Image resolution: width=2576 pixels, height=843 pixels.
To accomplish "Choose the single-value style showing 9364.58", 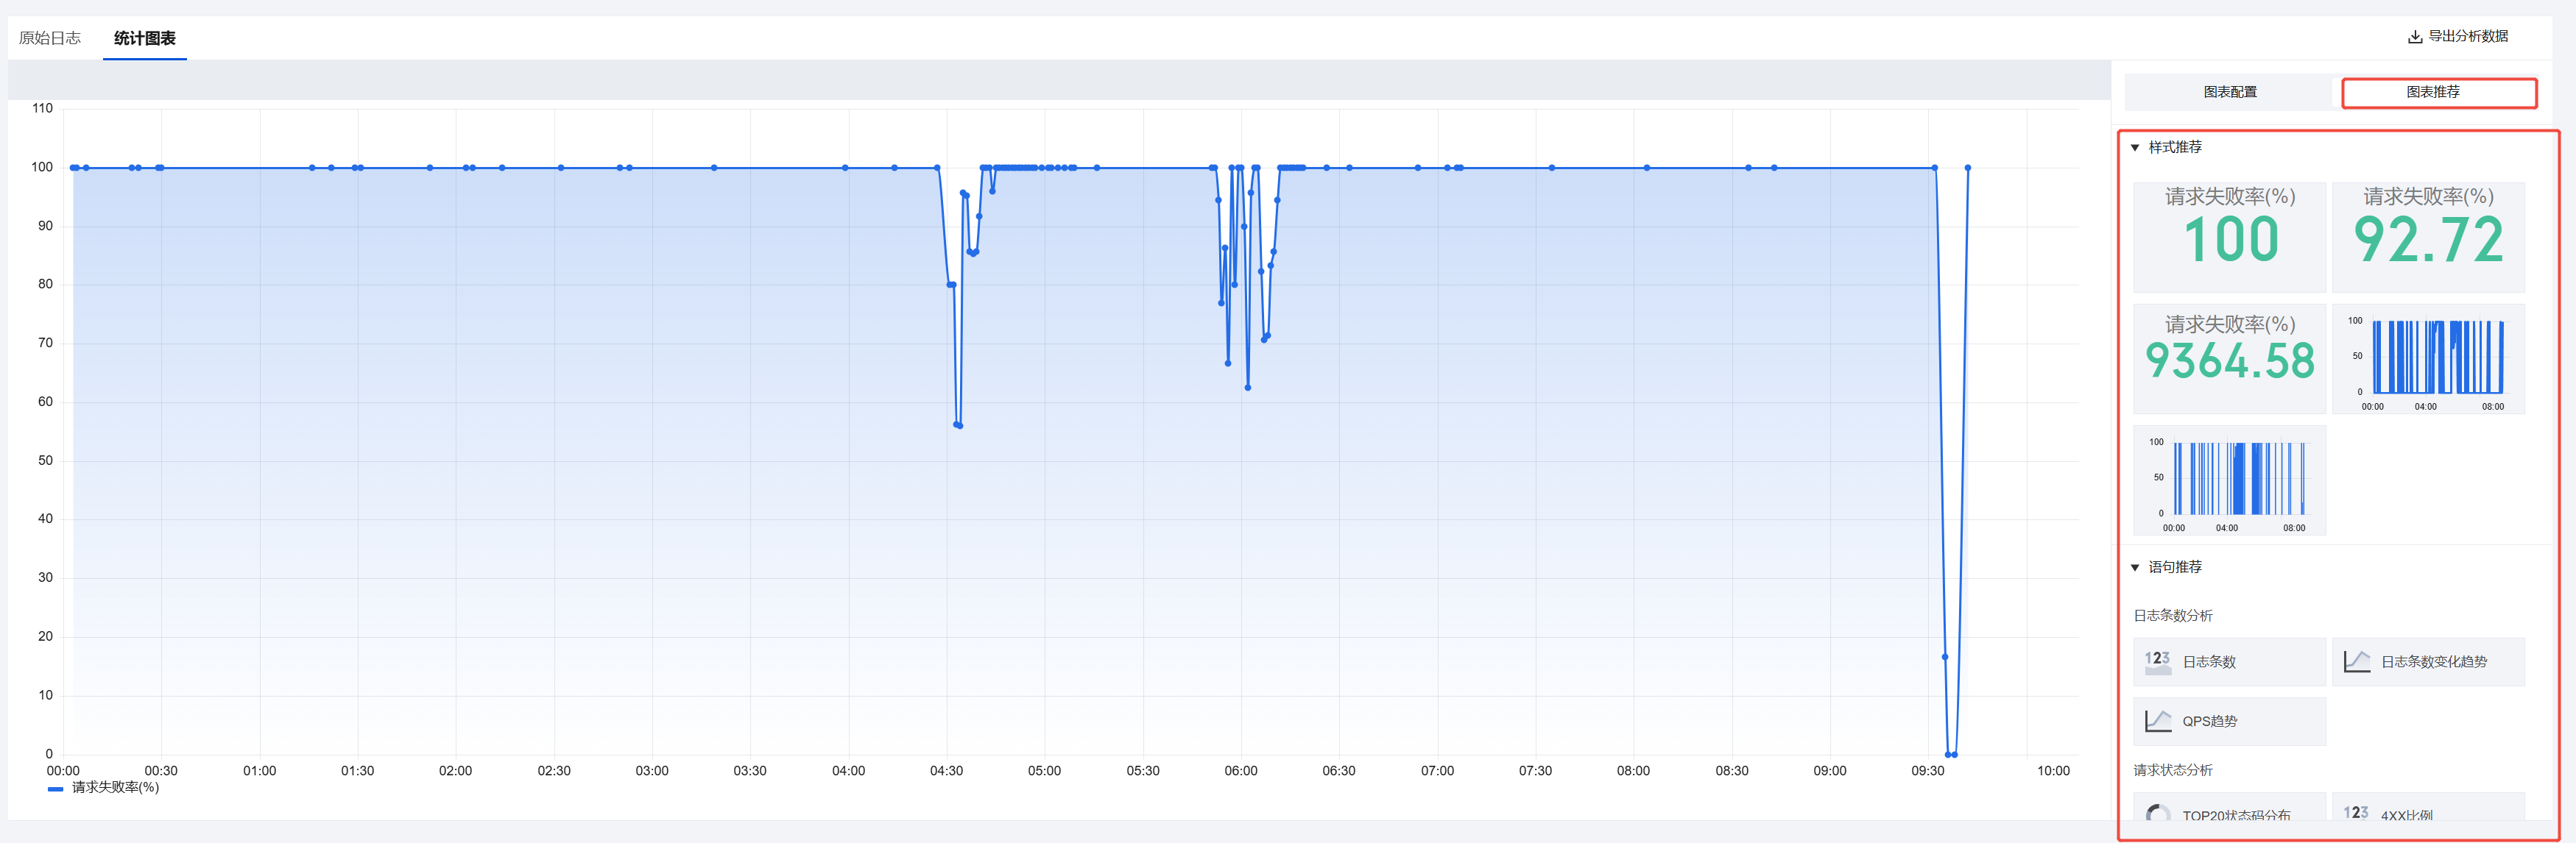I will 2229,358.
